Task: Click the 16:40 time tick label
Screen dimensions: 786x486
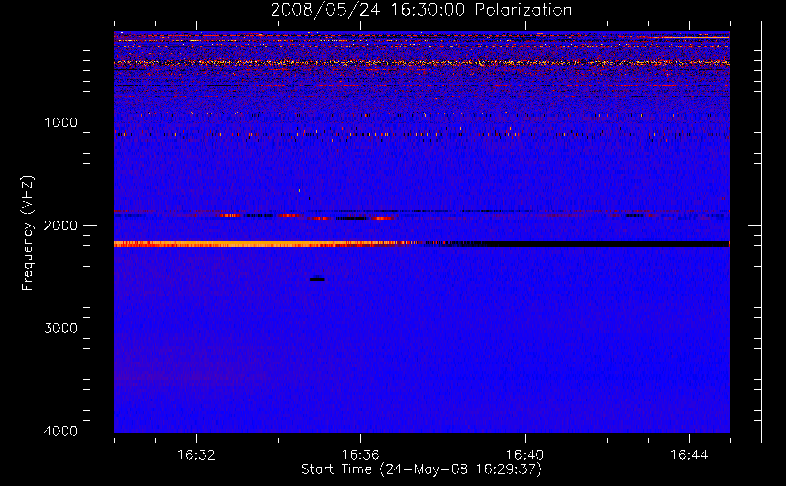Action: click(525, 455)
